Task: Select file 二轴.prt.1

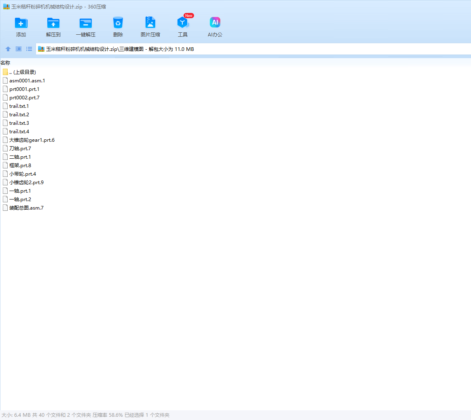Action: [20, 157]
